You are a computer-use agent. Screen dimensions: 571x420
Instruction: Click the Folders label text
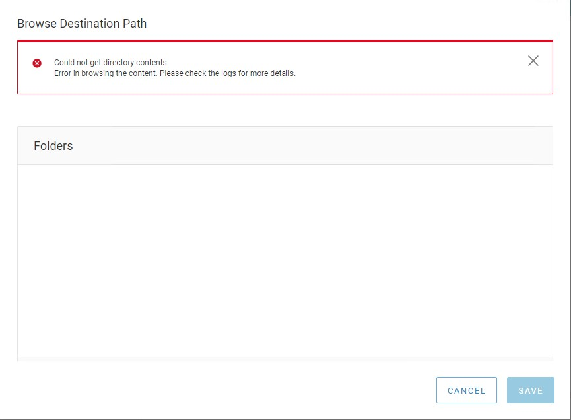(x=53, y=146)
